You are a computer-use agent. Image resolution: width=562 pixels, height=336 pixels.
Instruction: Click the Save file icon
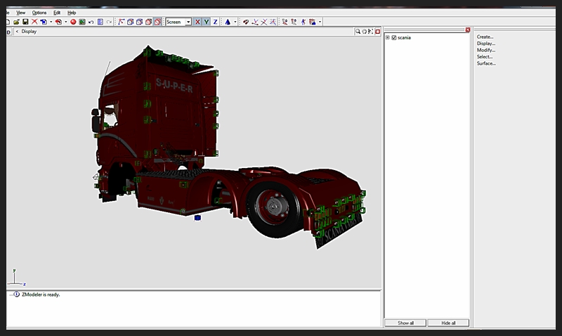(x=25, y=22)
